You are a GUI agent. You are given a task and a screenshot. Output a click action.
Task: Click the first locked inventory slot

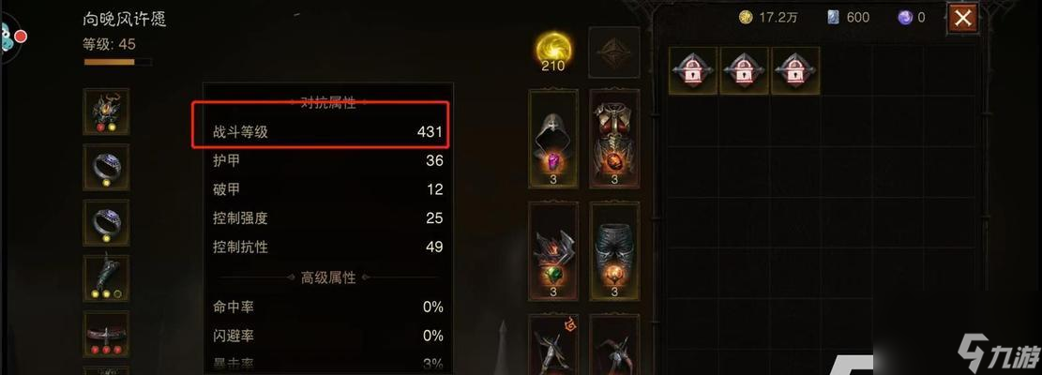693,70
